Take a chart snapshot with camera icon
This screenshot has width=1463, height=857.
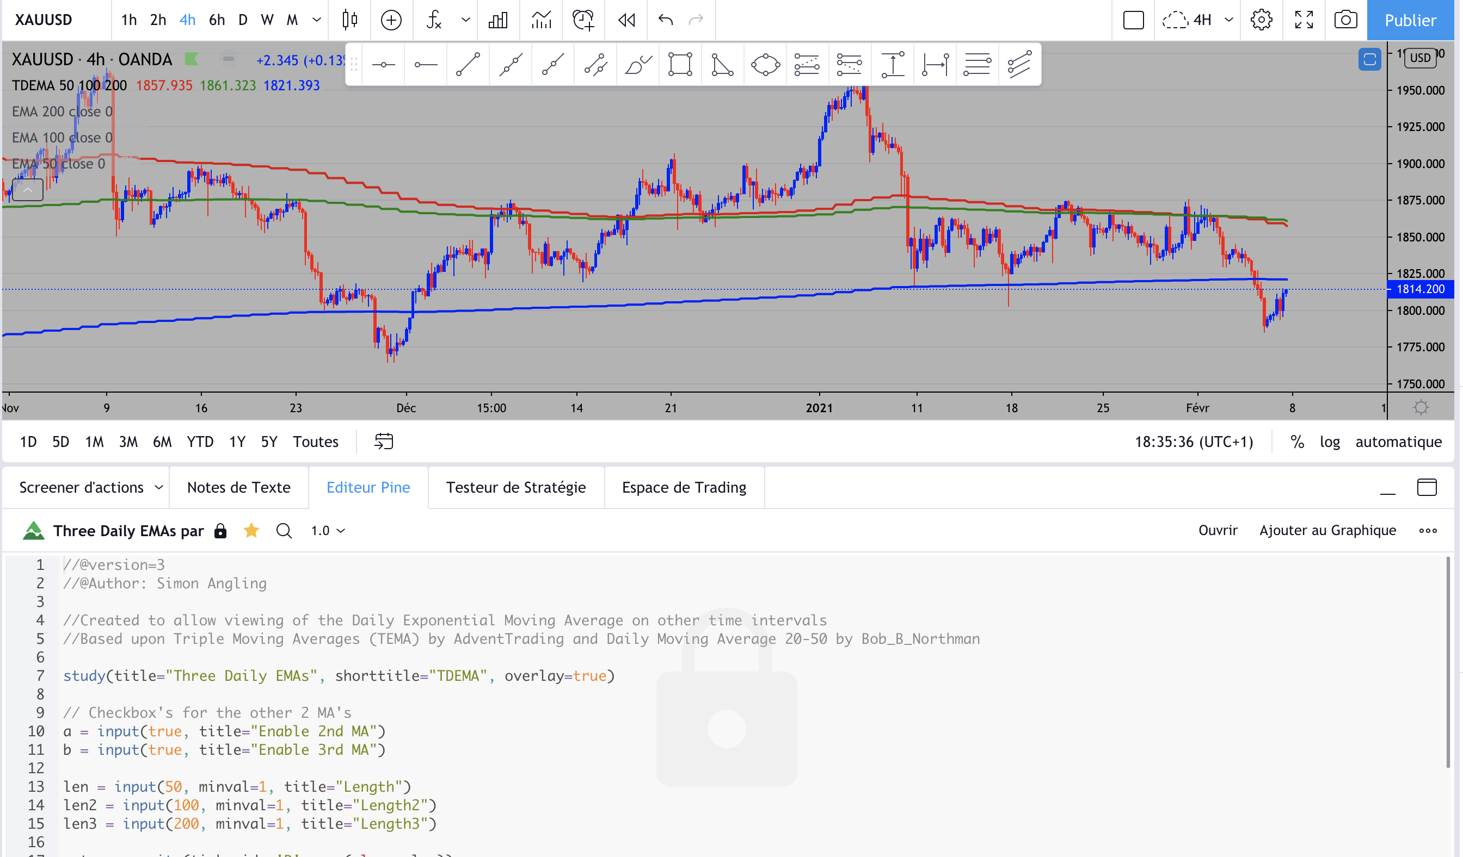(1345, 20)
